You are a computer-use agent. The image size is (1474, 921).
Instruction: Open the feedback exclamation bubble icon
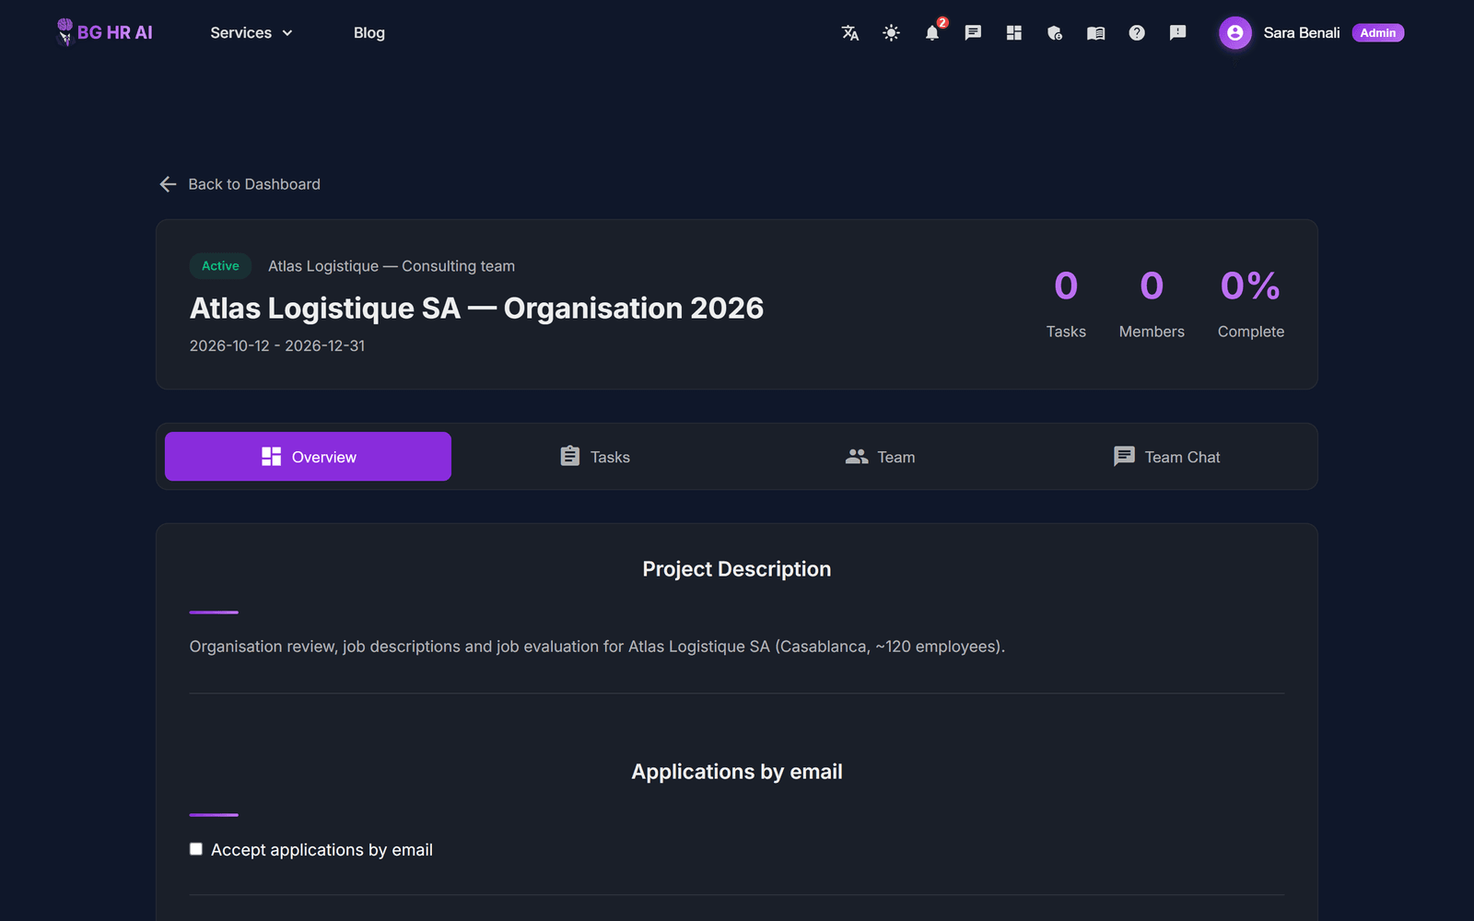point(1177,33)
